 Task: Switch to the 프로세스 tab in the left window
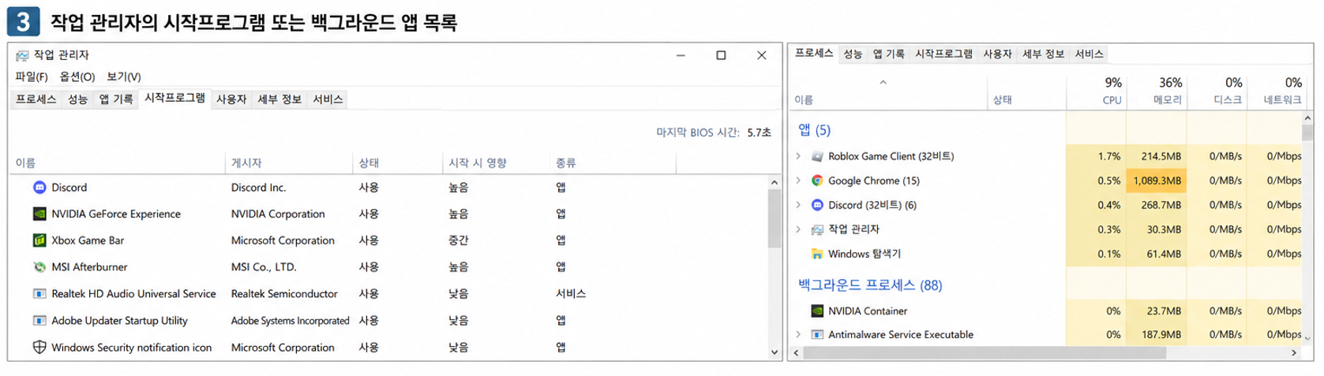(x=36, y=99)
